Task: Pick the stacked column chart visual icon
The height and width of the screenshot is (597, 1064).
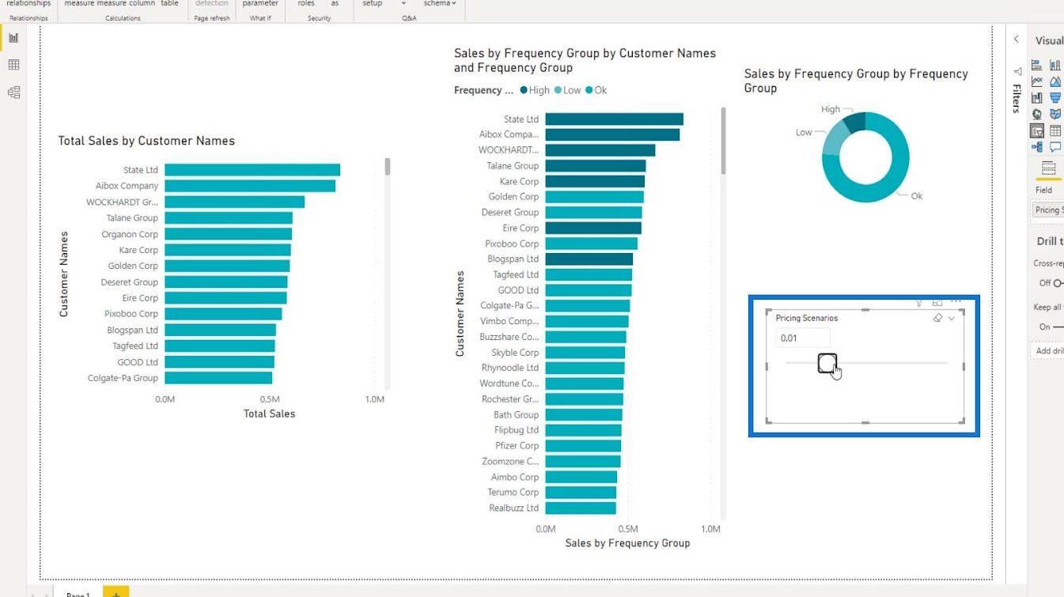Action: 1055,65
